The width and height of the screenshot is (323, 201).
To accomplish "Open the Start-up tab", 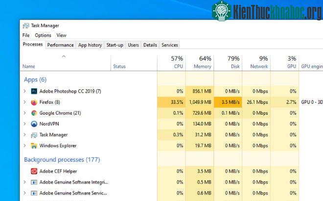I will coord(115,45).
